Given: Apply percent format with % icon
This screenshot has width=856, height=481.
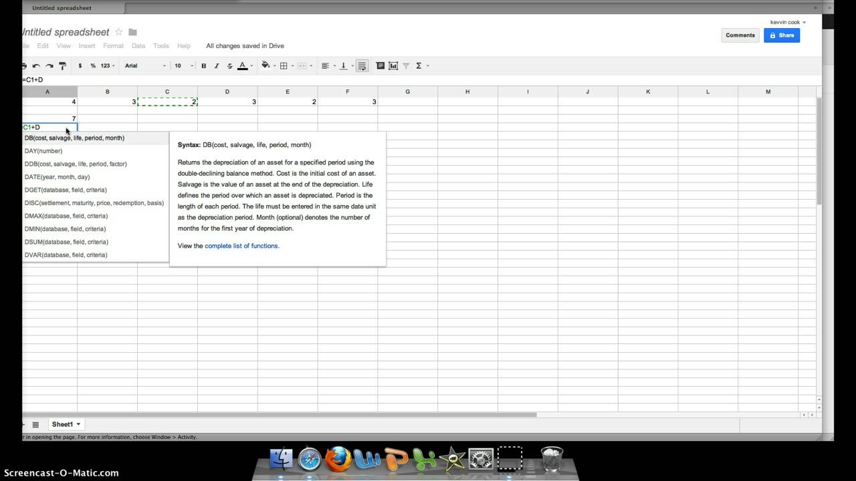Looking at the screenshot, I should (x=93, y=65).
